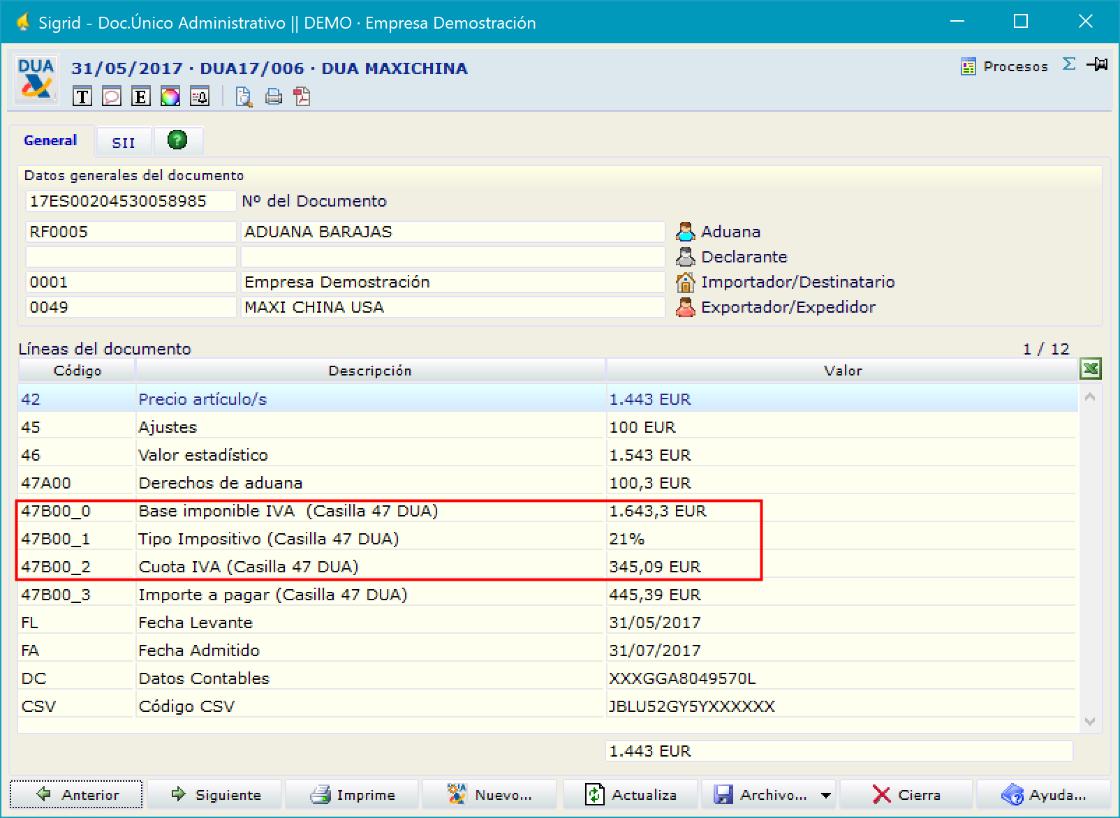Close the form with Cierra button
The image size is (1120, 818).
(906, 794)
